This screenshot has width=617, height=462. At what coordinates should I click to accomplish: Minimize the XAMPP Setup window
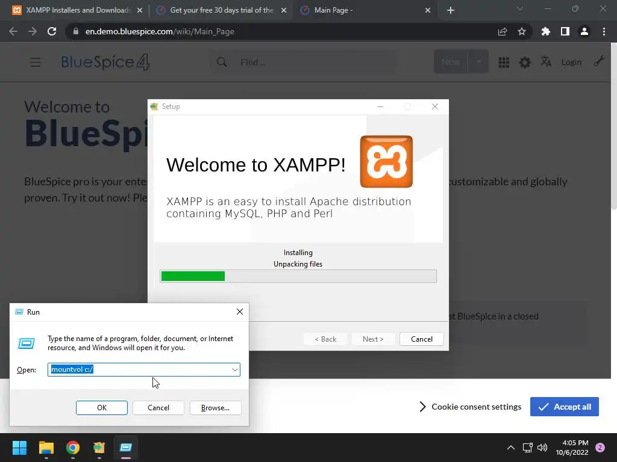(x=380, y=106)
